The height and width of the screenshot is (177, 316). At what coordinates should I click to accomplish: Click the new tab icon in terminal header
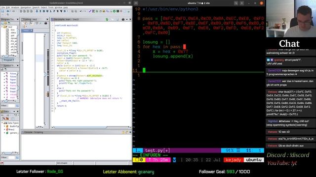(x=136, y=3)
